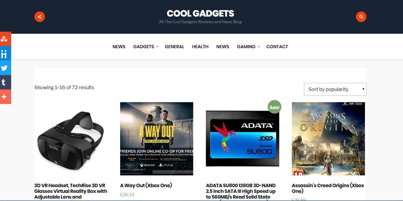Share page on StumbleUpon sidebar icon

click(5, 39)
